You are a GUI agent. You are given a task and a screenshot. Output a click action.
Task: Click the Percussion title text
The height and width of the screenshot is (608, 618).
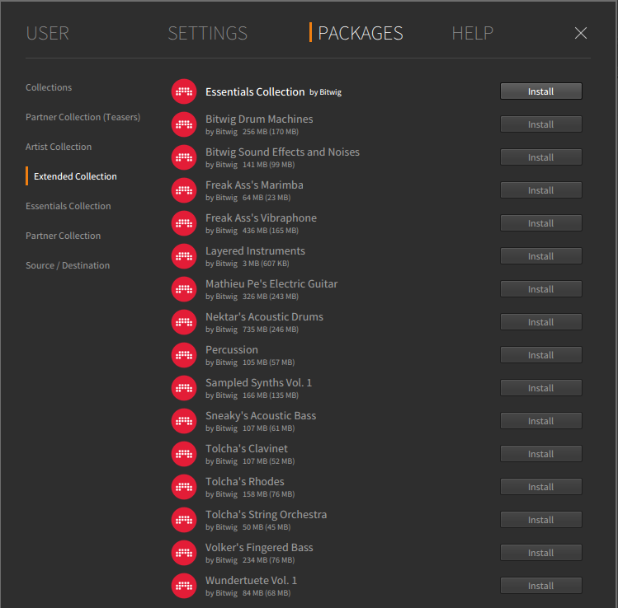pyautogui.click(x=232, y=349)
